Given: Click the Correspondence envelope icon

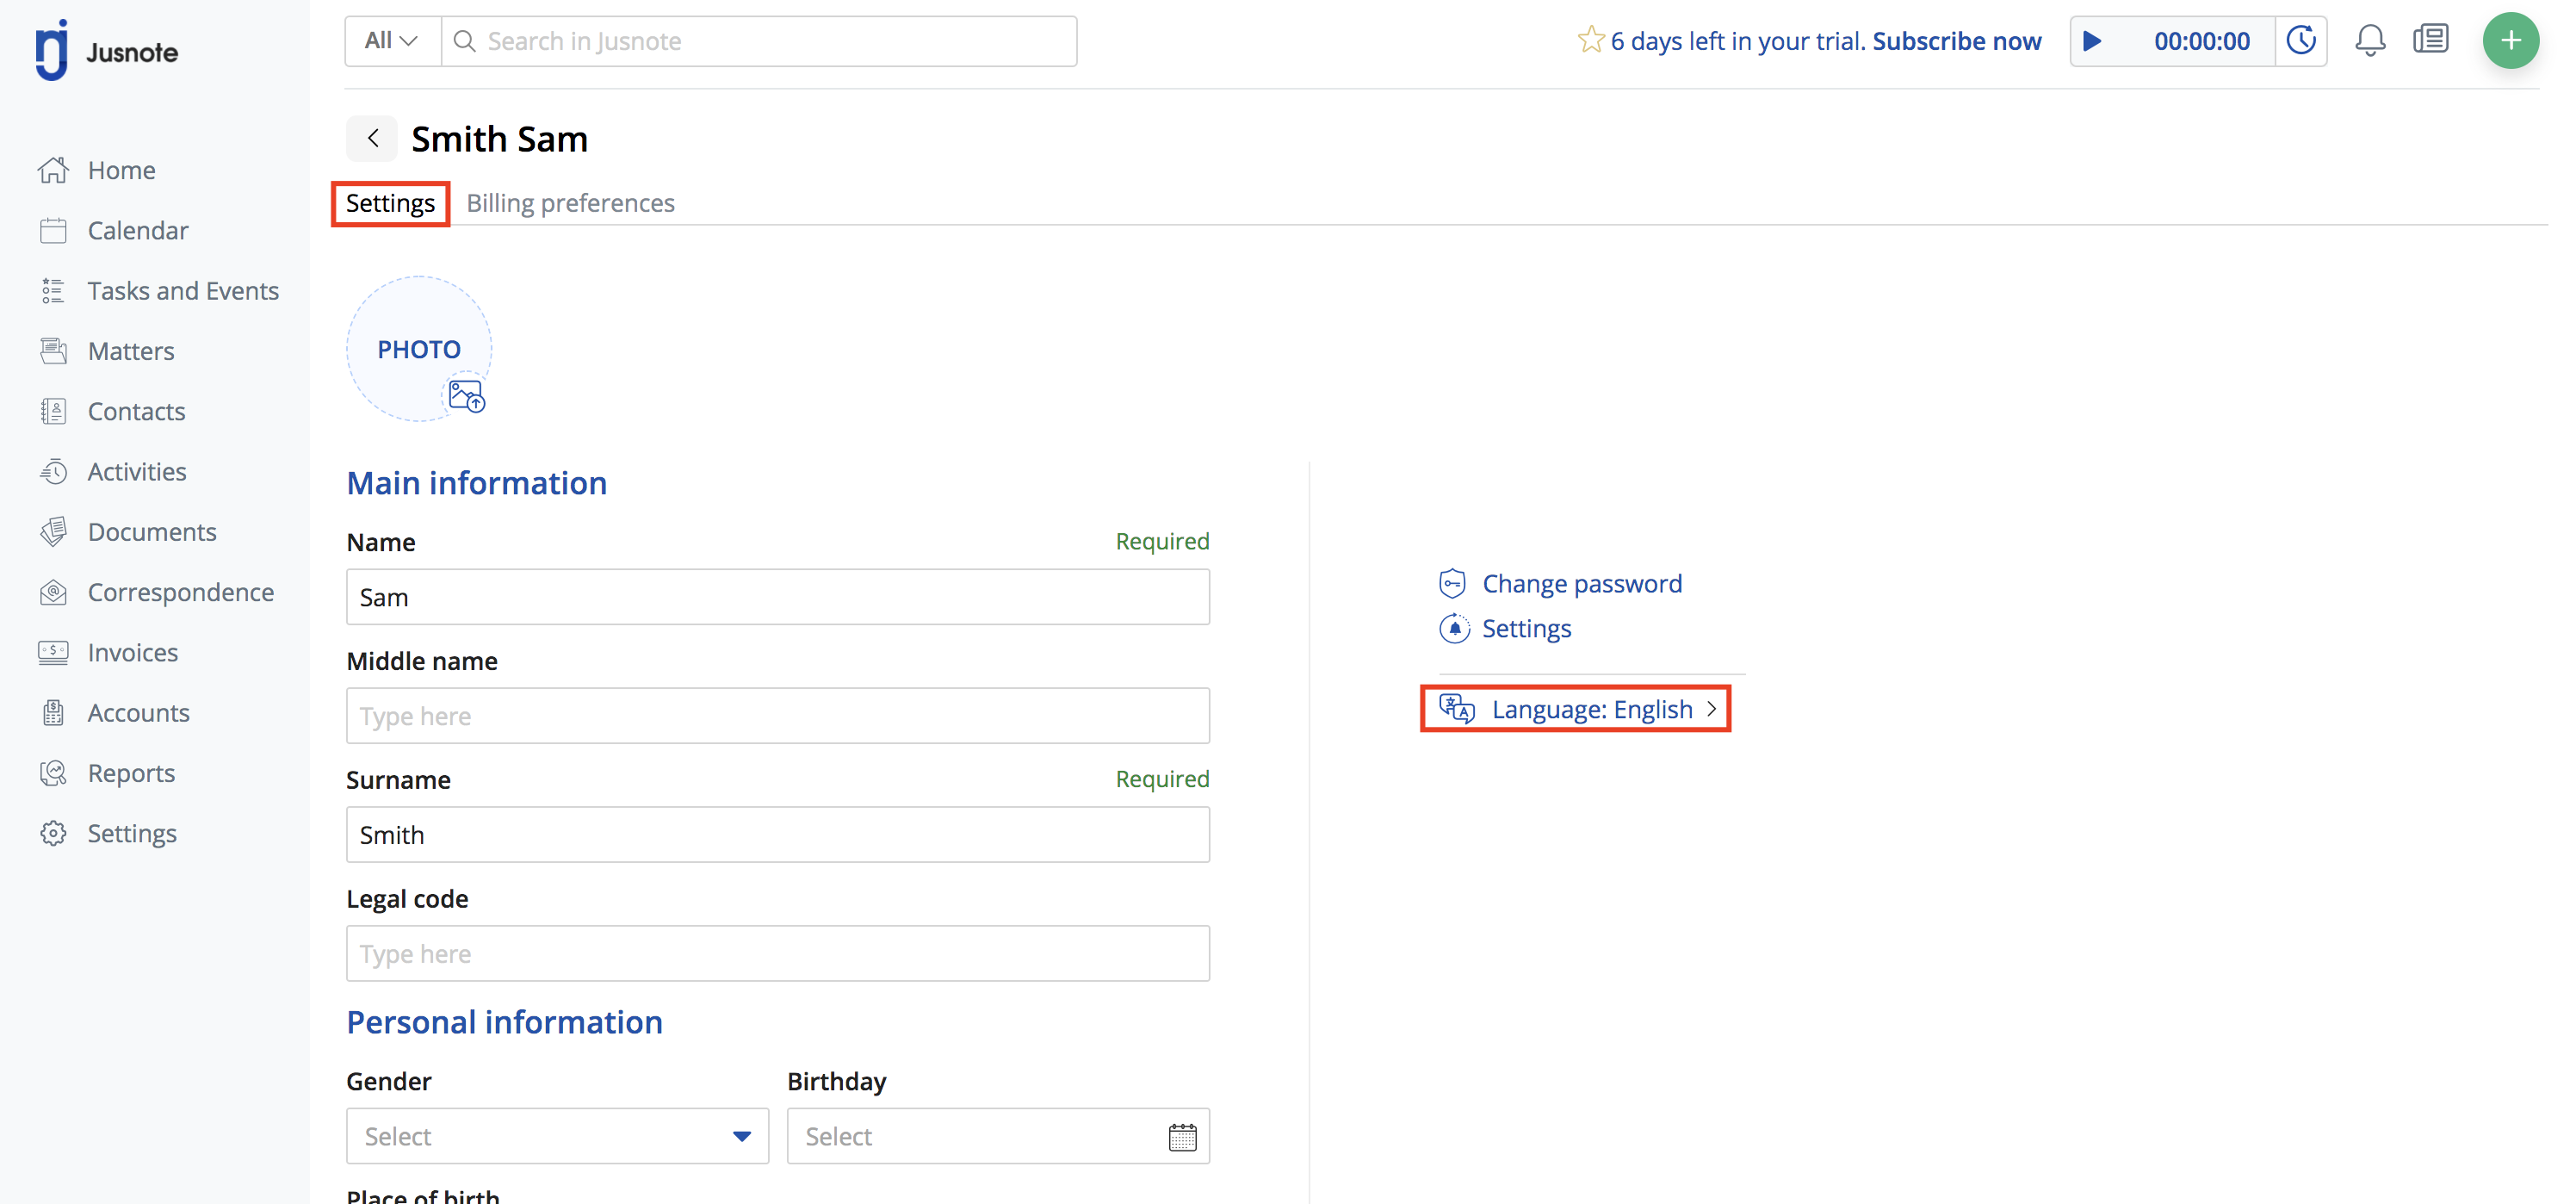Looking at the screenshot, I should pyautogui.click(x=53, y=592).
